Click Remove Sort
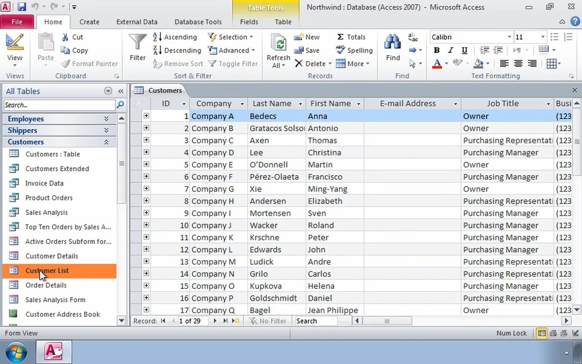This screenshot has width=582, height=364. [x=178, y=64]
